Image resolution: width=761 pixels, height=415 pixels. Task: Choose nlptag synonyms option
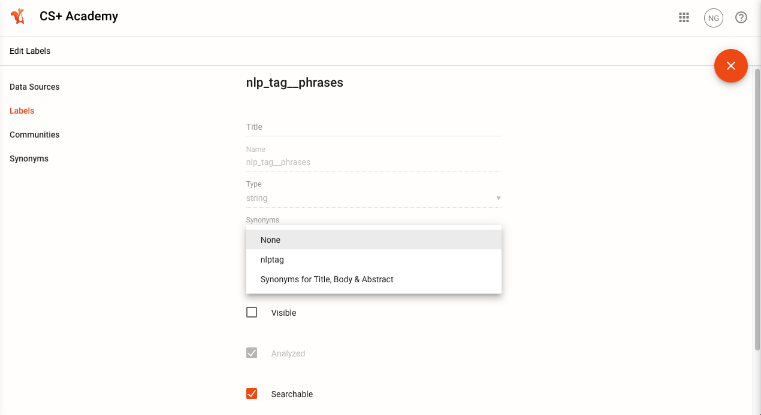click(x=373, y=260)
